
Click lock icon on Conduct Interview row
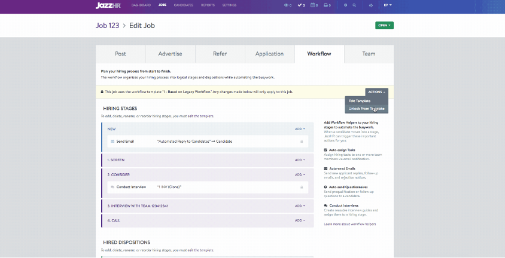tap(302, 187)
